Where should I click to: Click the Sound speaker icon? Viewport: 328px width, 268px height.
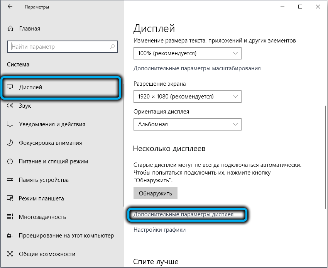[x=10, y=106]
